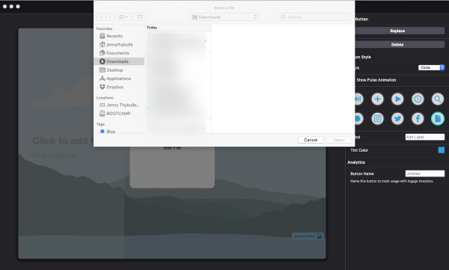Expand the Downloads location popup
The width and height of the screenshot is (449, 270).
[x=224, y=17]
